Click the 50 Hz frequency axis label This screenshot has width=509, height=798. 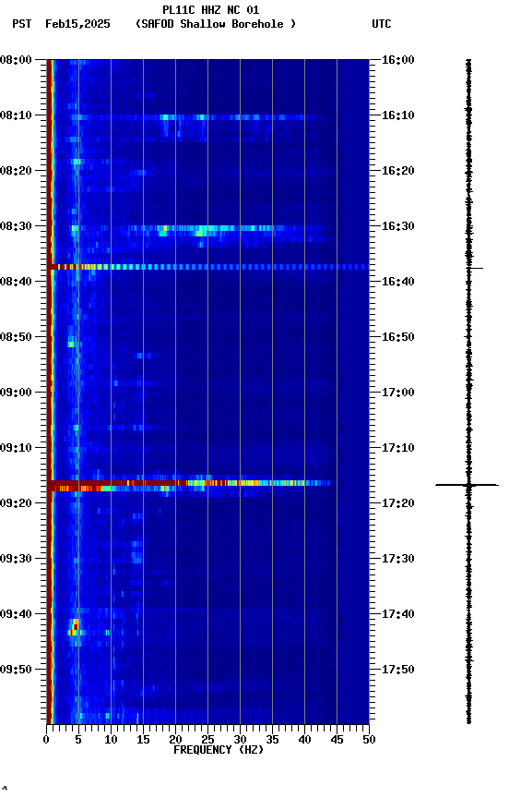[369, 740]
